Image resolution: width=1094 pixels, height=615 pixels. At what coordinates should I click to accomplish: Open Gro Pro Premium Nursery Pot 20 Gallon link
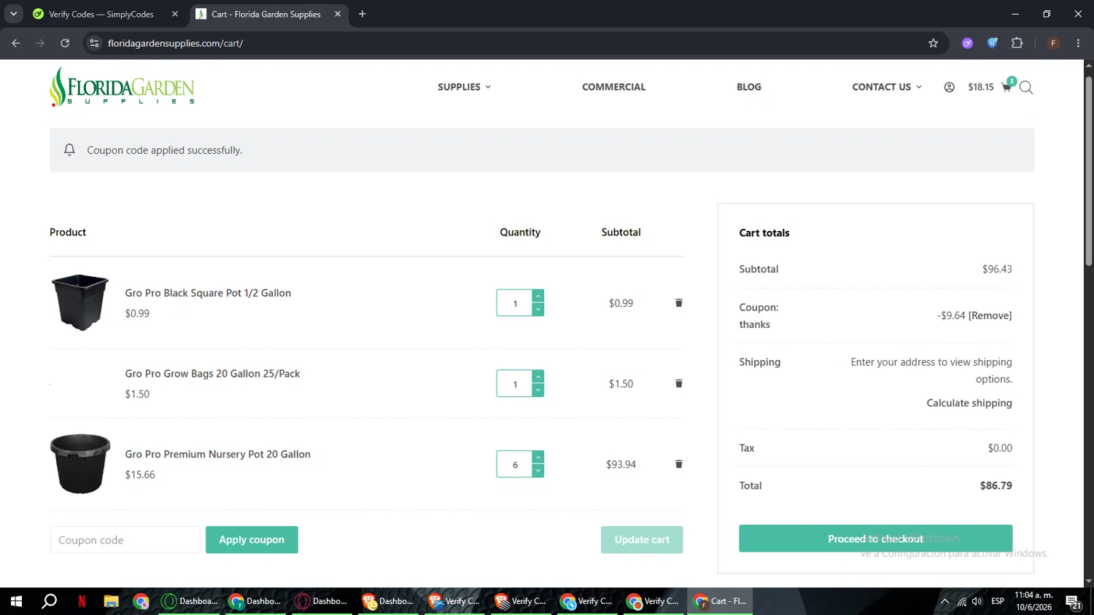tap(217, 454)
